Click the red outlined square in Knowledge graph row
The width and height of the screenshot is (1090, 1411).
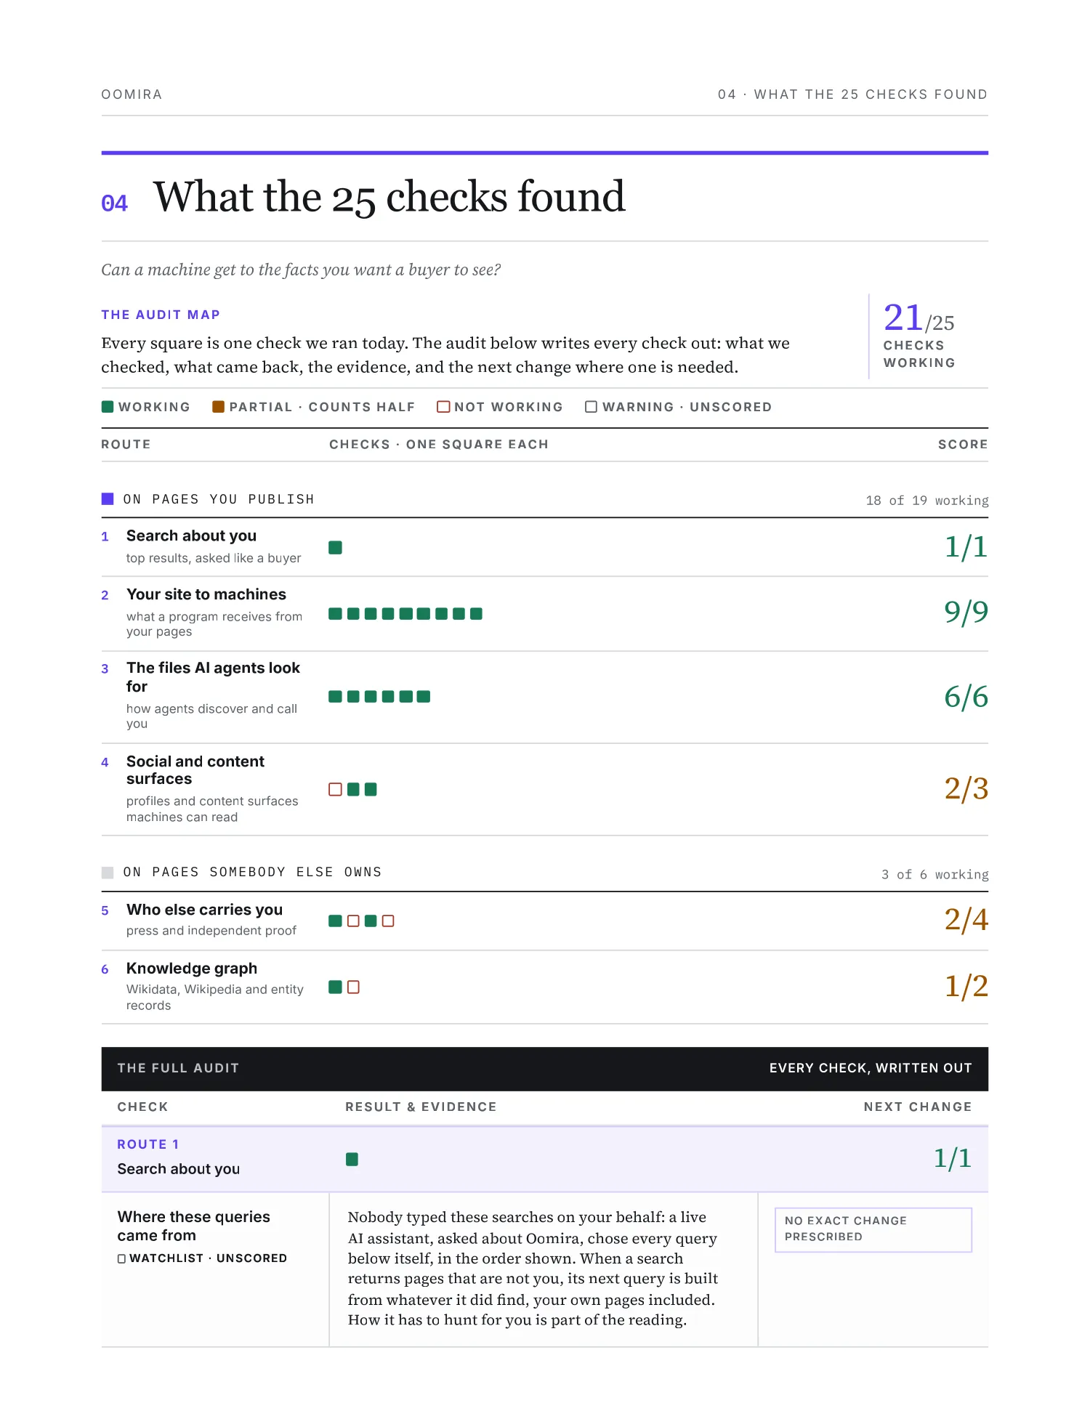[x=353, y=987]
